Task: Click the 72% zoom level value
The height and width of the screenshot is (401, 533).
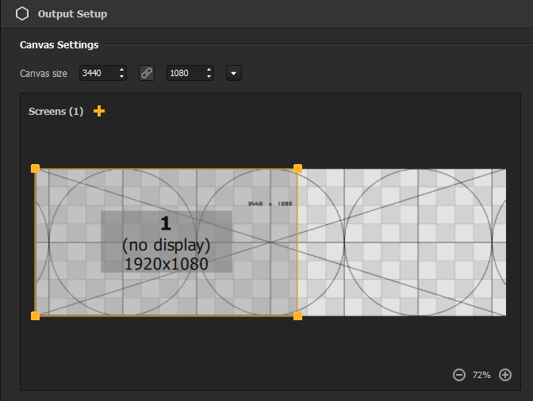Action: coord(481,374)
